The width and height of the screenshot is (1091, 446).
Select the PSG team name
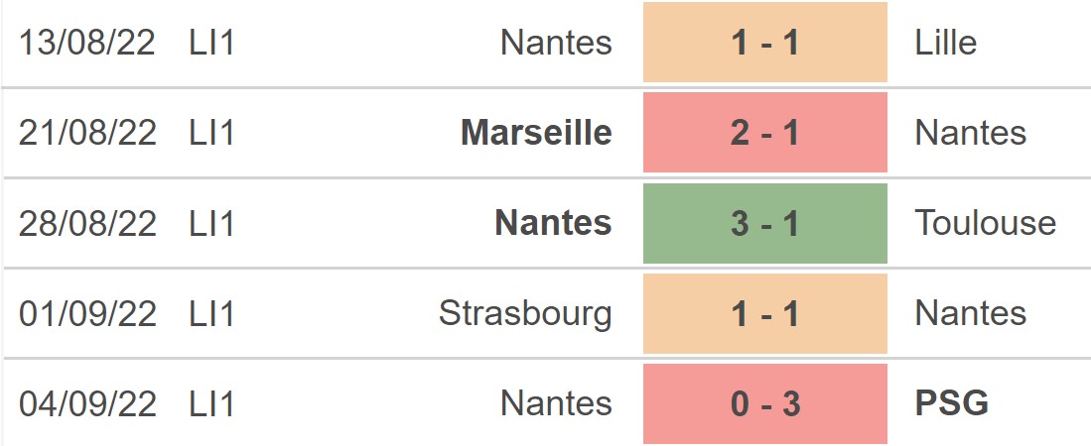[x=952, y=403]
